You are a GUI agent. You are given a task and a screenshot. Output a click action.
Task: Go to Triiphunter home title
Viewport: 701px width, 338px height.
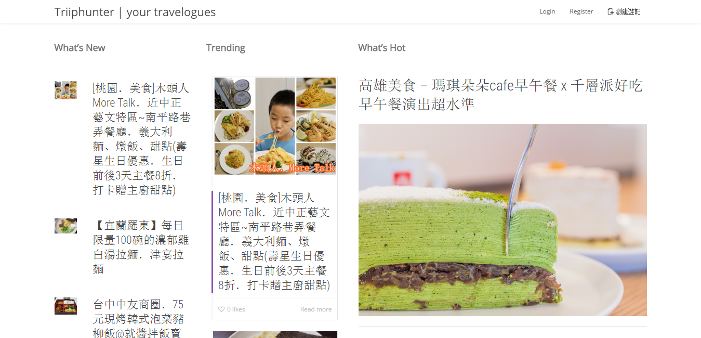pos(135,12)
